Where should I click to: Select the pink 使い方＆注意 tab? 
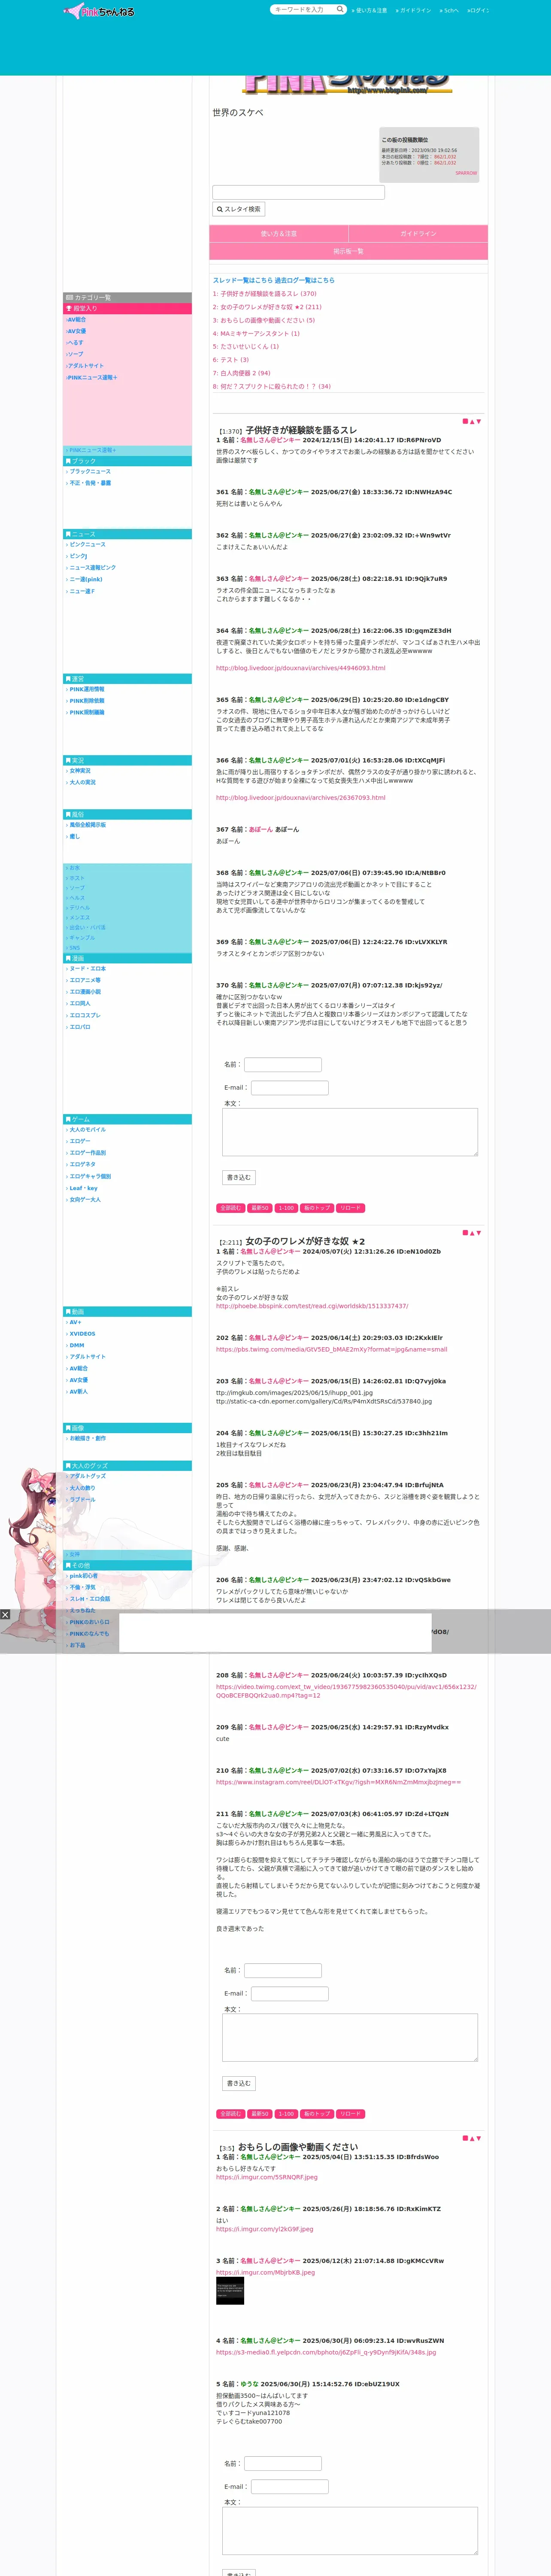(278, 233)
